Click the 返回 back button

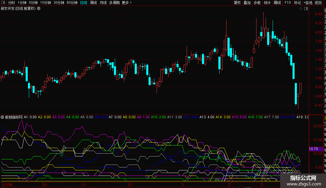tap(318, 3)
